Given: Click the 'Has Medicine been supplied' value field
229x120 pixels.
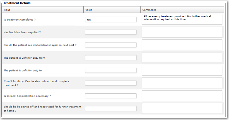Looking at the screenshot, I should tap(111, 32).
